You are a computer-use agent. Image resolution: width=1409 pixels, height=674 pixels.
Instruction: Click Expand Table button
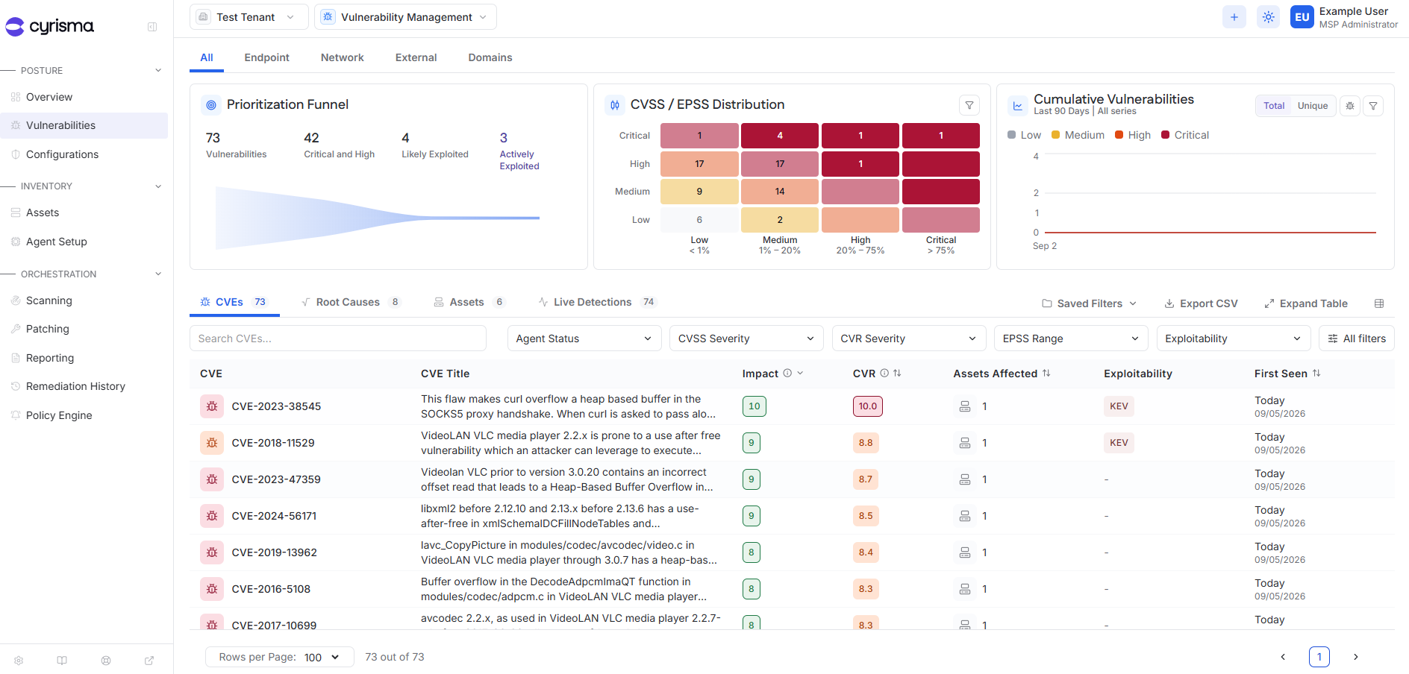(x=1306, y=303)
